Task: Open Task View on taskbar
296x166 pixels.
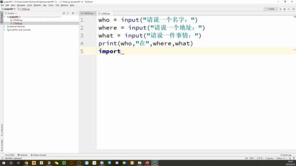Action: coord(18,163)
